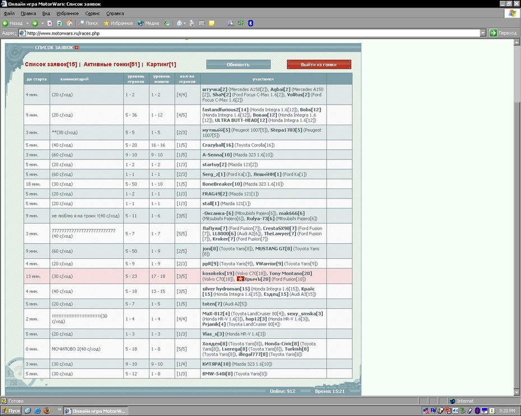521x416 pixels.
Task: Click the Edit page icon in toolbar
Action: coord(202,23)
